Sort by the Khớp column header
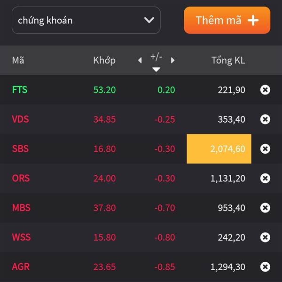The height and width of the screenshot is (282, 282). tap(104, 61)
